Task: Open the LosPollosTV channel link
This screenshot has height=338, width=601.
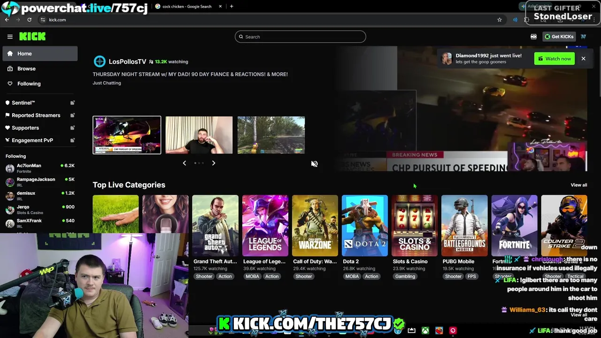Action: (127, 61)
